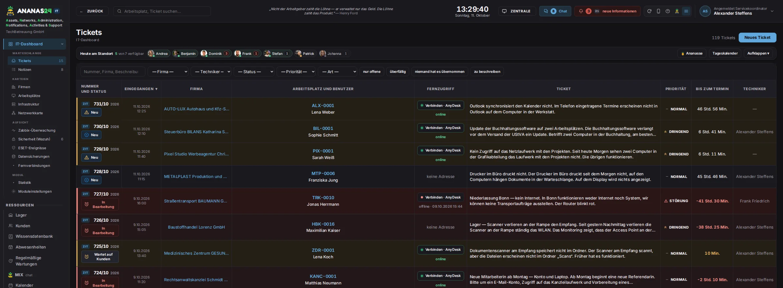Viewport: 783px width, 288px height.
Task: Open the Tageskalender button
Action: (725, 54)
